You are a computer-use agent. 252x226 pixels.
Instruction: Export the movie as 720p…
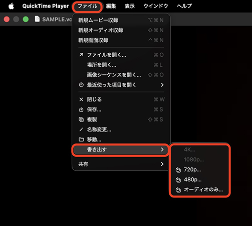pyautogui.click(x=200, y=170)
